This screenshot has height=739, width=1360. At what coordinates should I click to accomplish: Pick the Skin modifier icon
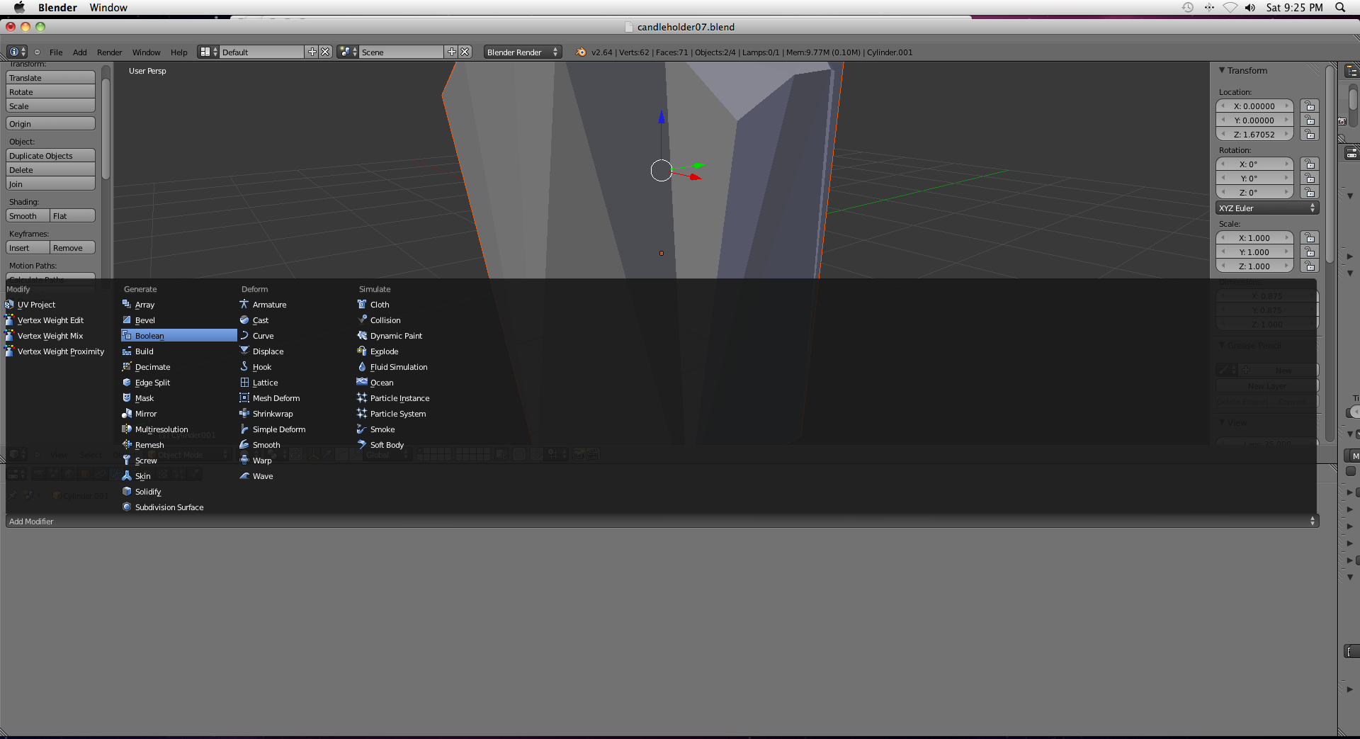tap(127, 476)
